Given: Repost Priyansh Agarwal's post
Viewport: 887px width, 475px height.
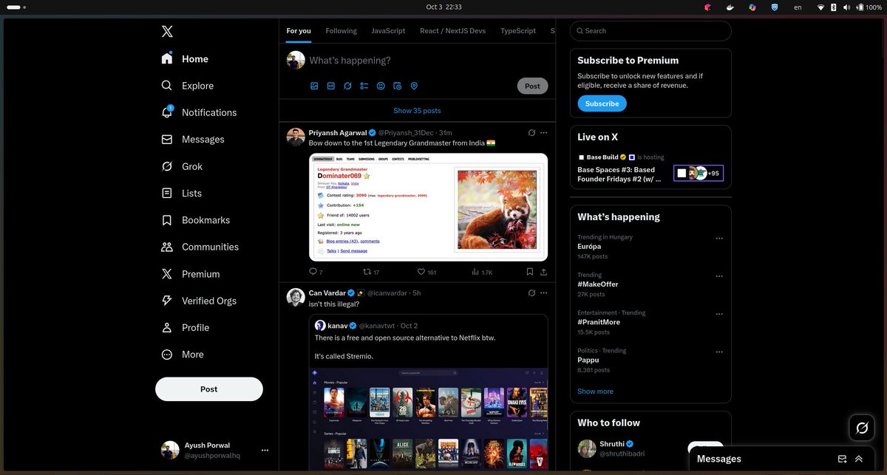Looking at the screenshot, I should click(x=370, y=272).
